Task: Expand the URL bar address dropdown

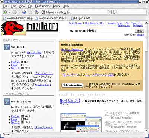Action: 110,12
